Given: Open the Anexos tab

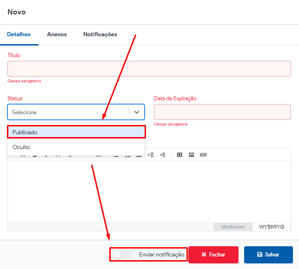Looking at the screenshot, I should [57, 34].
